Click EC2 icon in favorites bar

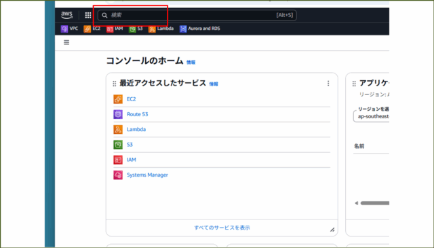pos(87,29)
